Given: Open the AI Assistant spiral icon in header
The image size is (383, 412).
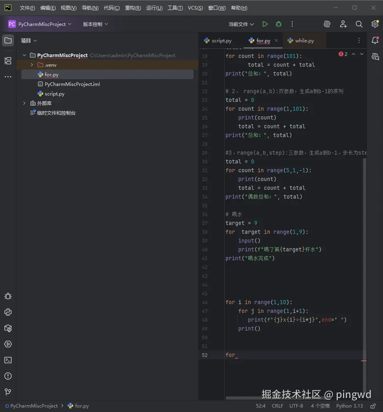Looking at the screenshot, I should tap(327, 24).
